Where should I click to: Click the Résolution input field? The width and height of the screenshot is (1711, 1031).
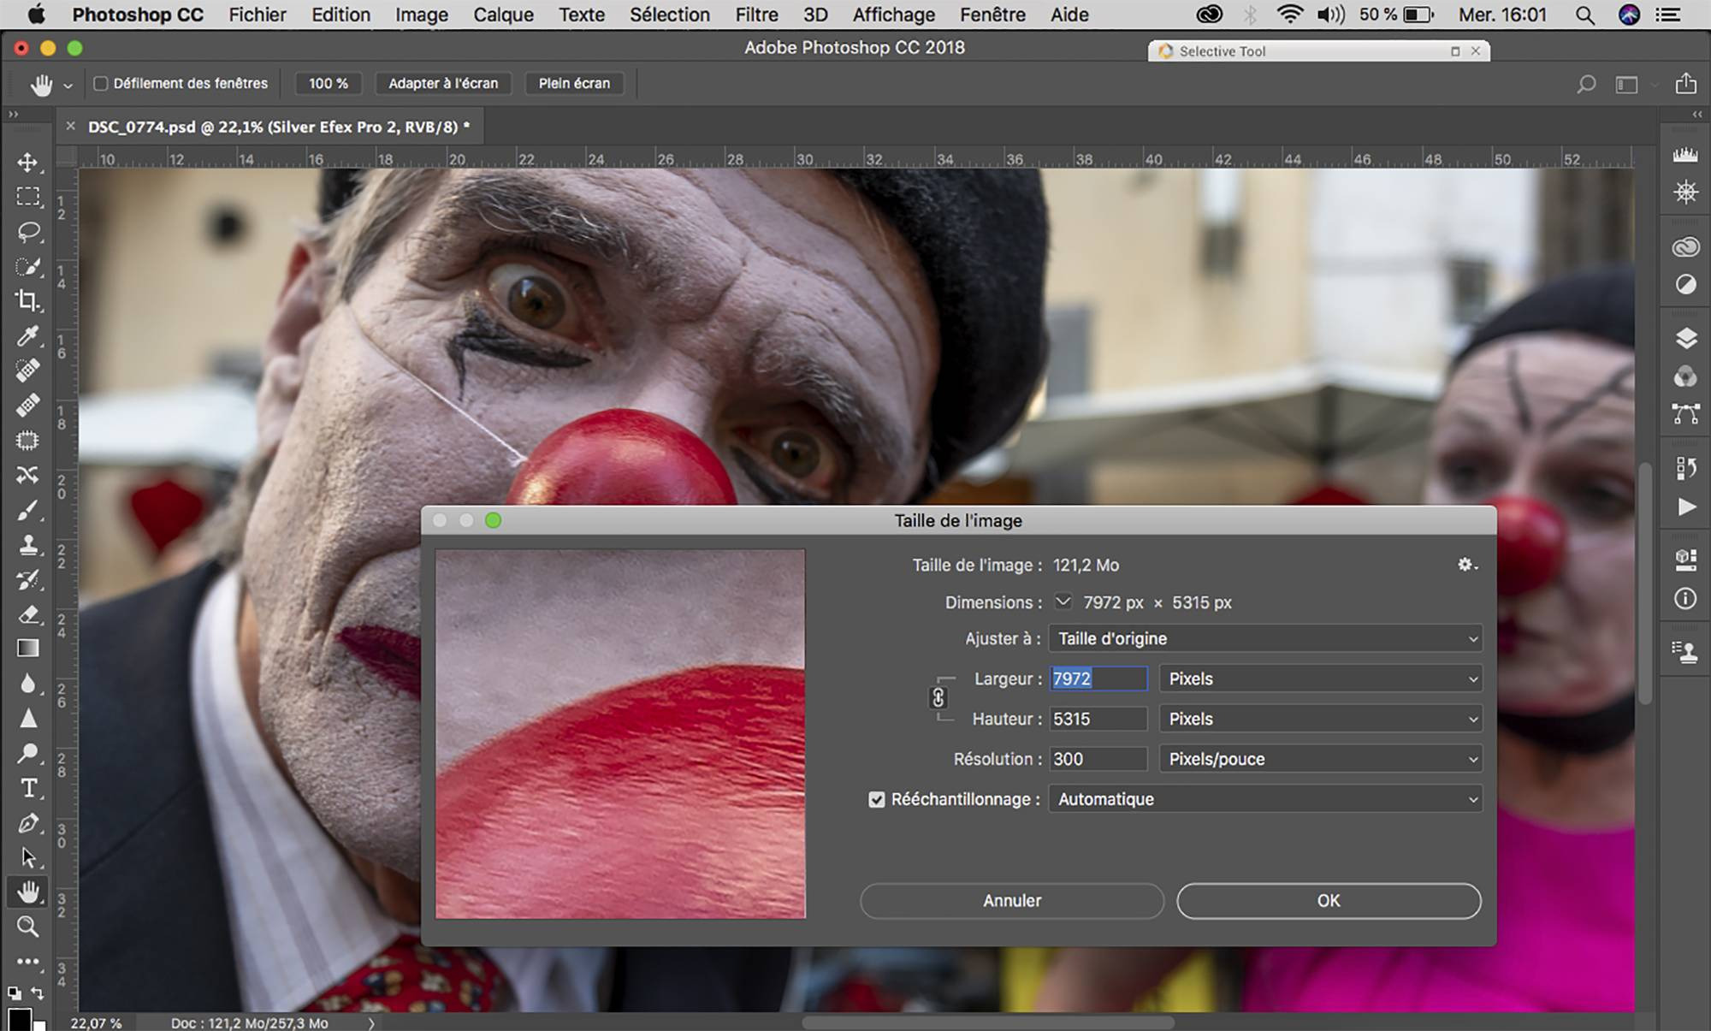point(1098,759)
